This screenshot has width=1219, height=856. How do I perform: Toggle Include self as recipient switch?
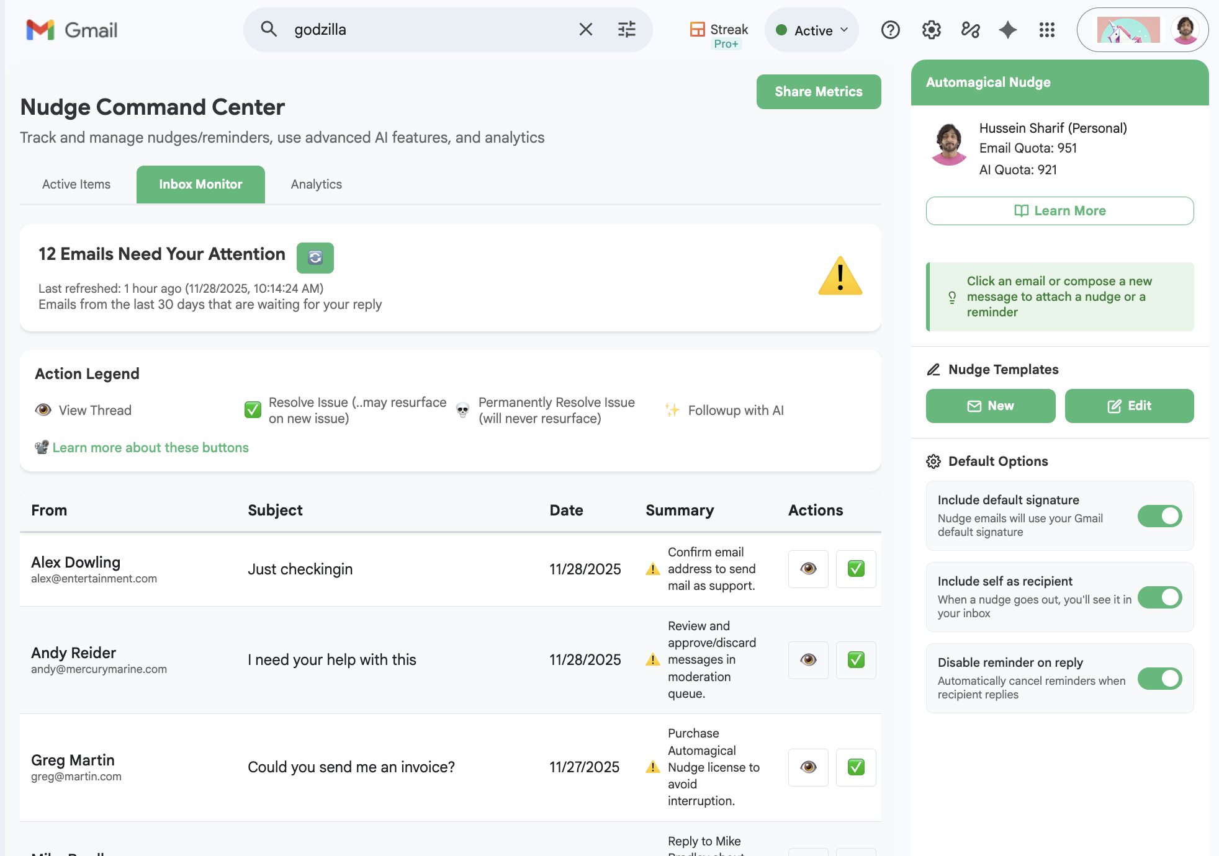(1159, 597)
